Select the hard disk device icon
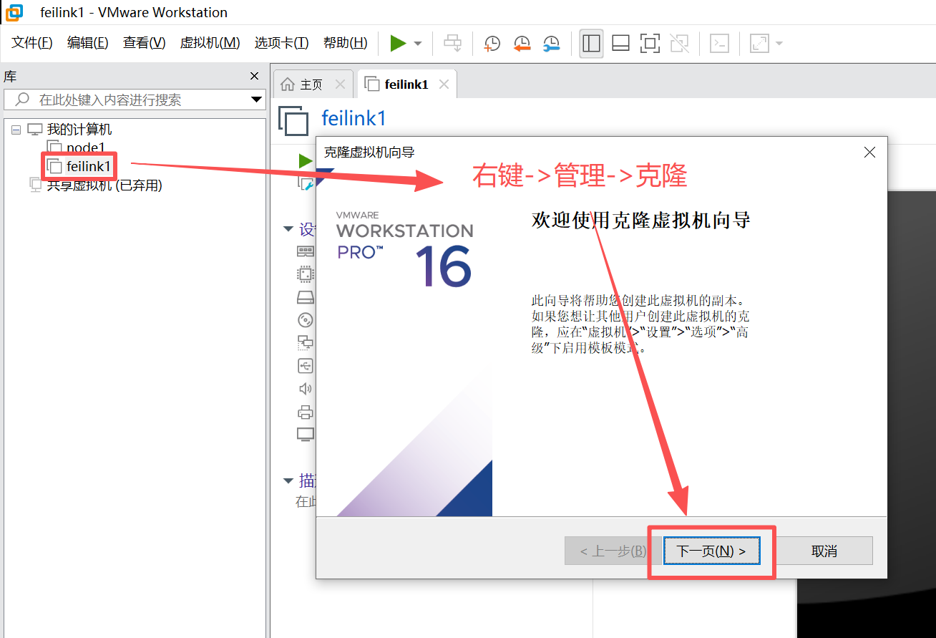This screenshot has height=638, width=936. click(x=306, y=297)
